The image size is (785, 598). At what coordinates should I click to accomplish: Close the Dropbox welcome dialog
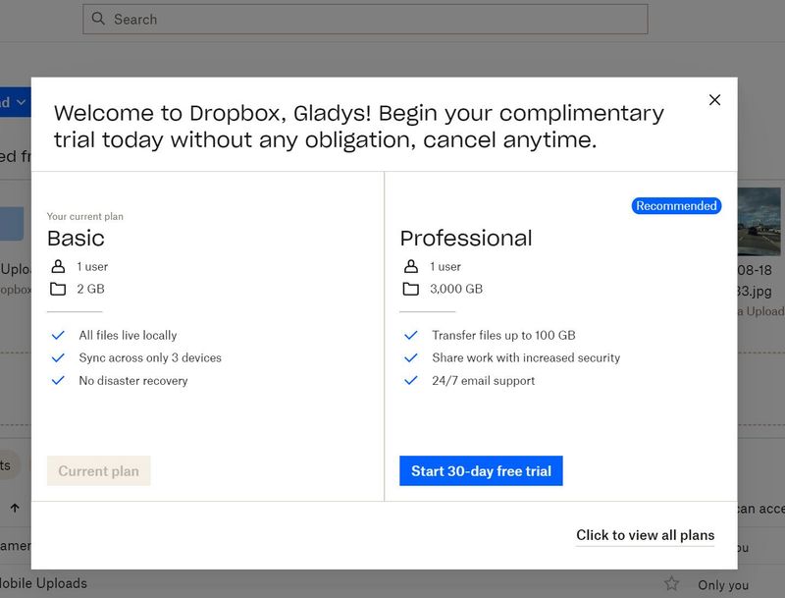[714, 100]
